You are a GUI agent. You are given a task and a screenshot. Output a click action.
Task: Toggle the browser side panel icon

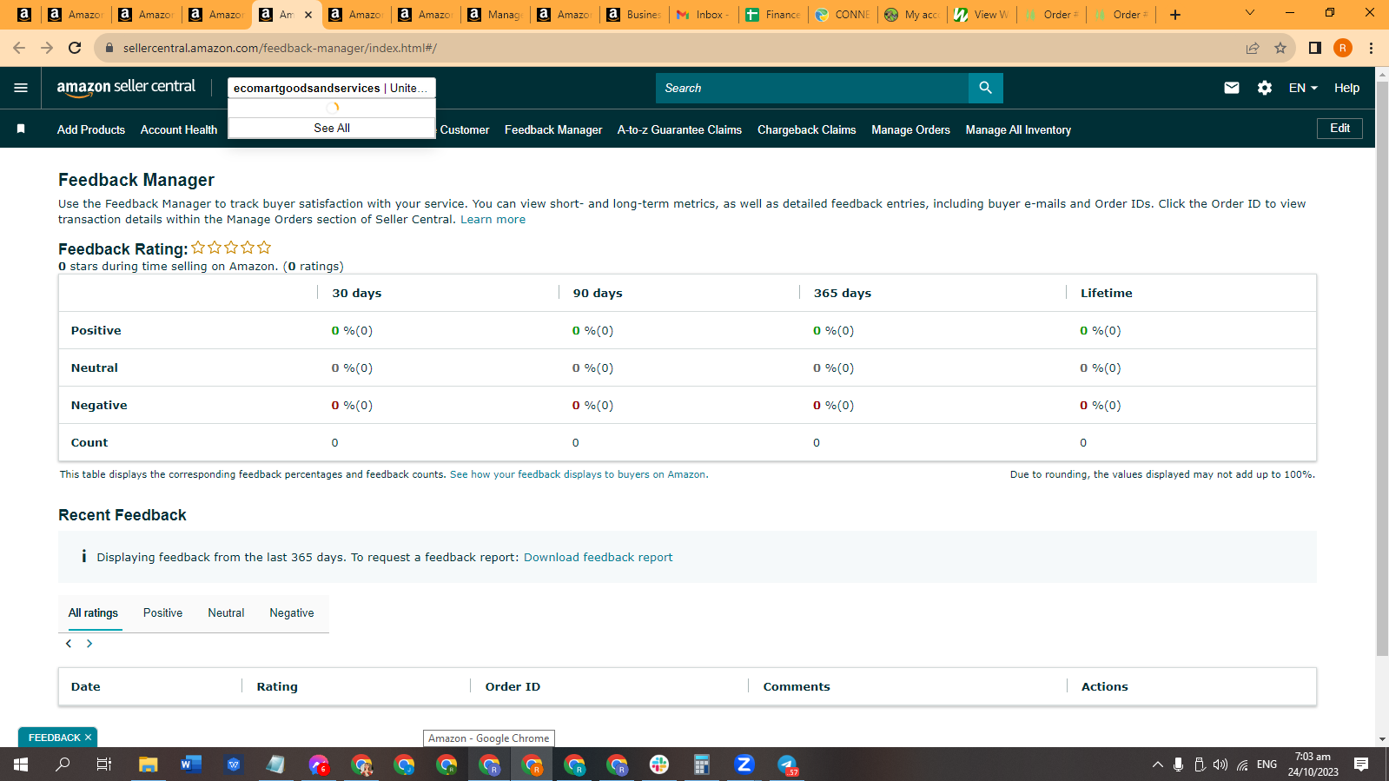pyautogui.click(x=1315, y=48)
